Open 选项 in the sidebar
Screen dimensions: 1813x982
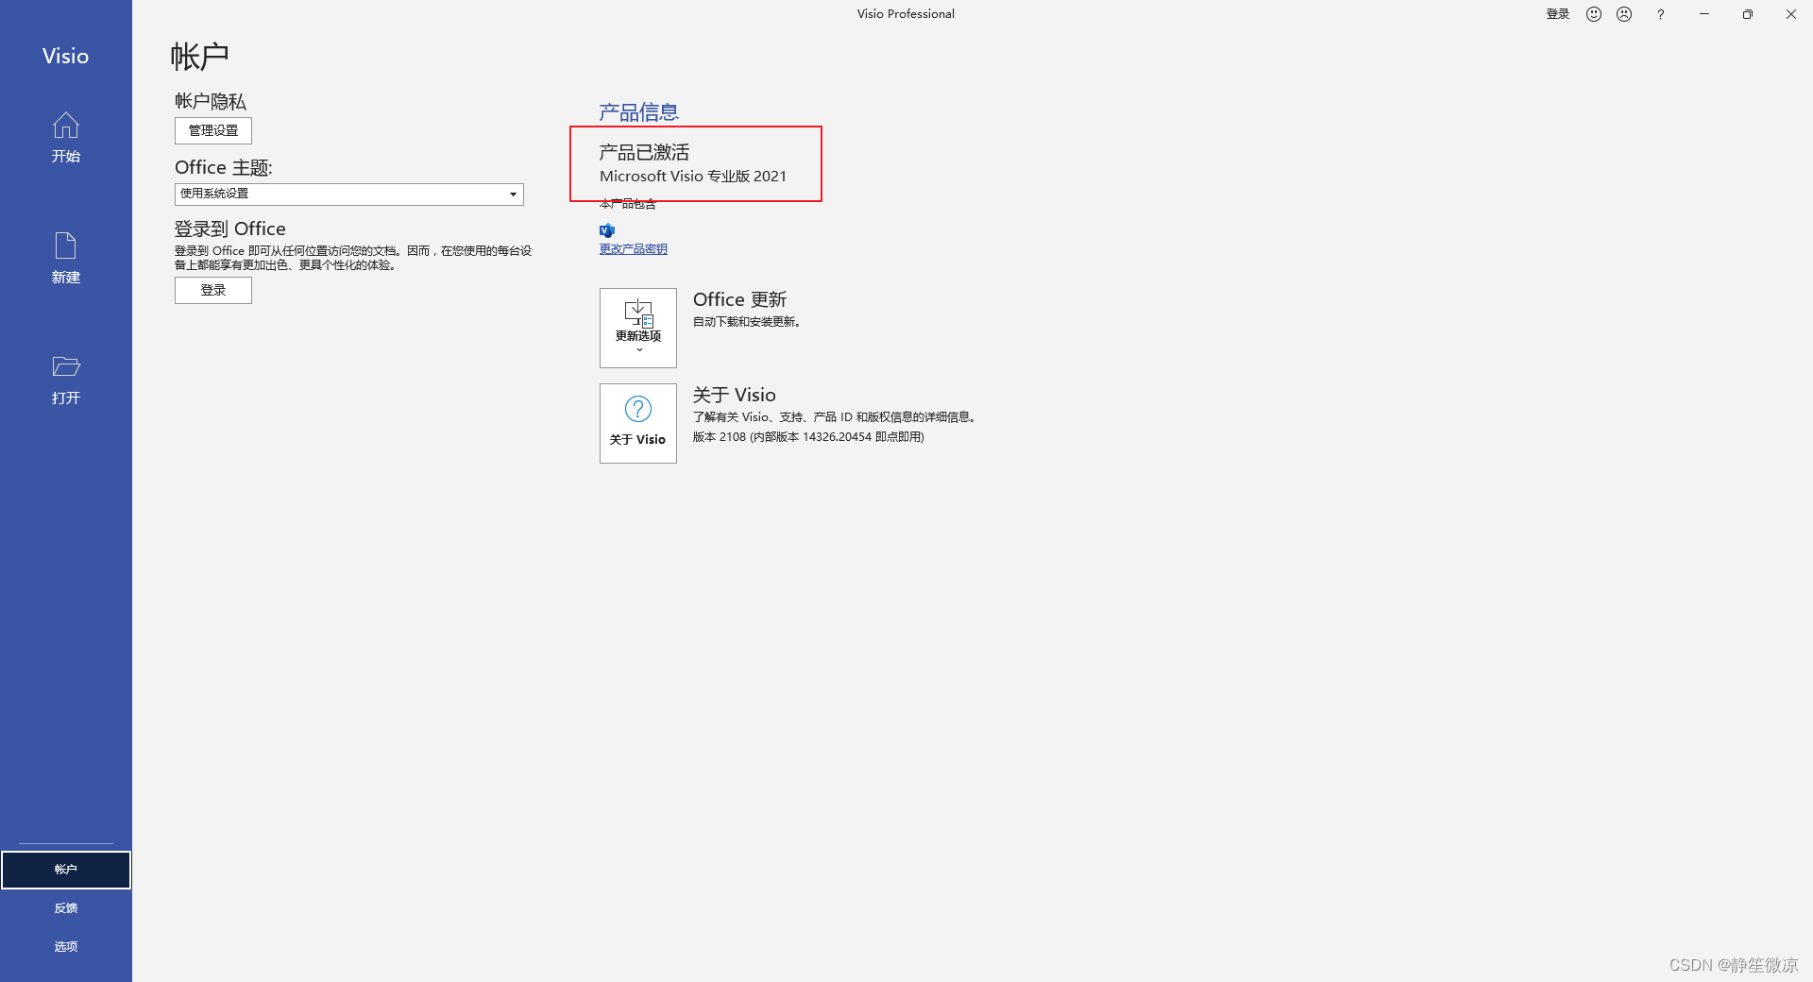(65, 947)
